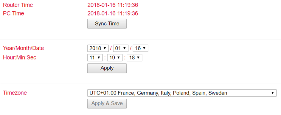Viewport: 281px width, 115px height.
Task: Expand the UTC+01:00 timezone dropdown
Action: (x=182, y=93)
